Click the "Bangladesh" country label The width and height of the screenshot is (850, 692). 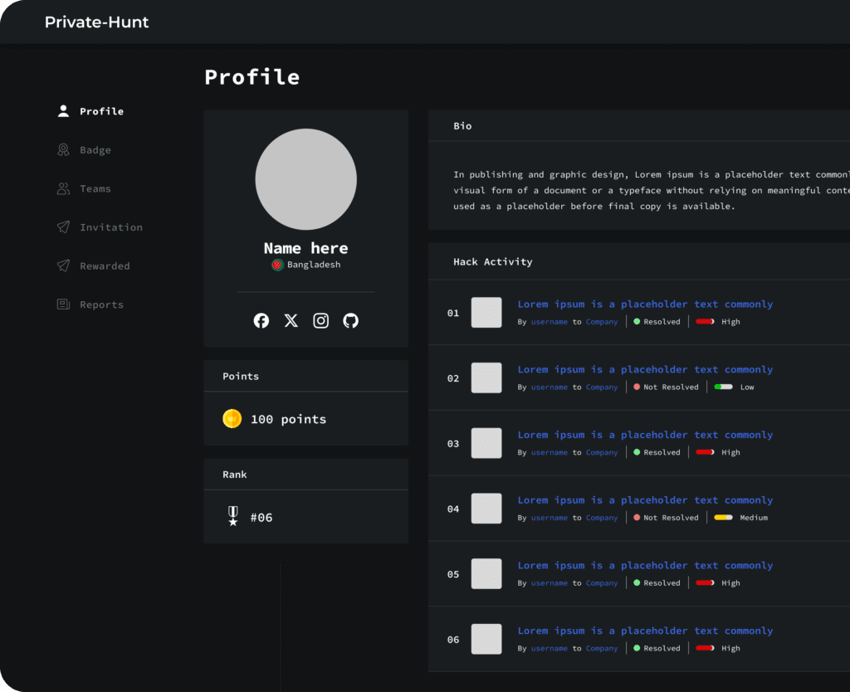pyautogui.click(x=314, y=265)
